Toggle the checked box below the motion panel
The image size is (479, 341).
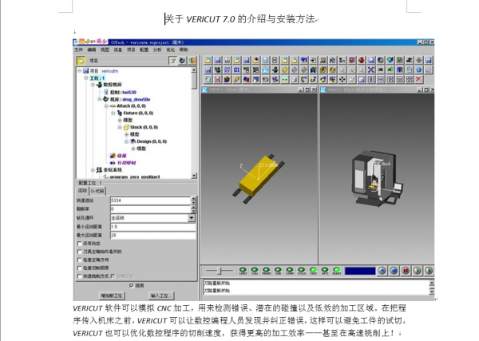click(x=132, y=285)
